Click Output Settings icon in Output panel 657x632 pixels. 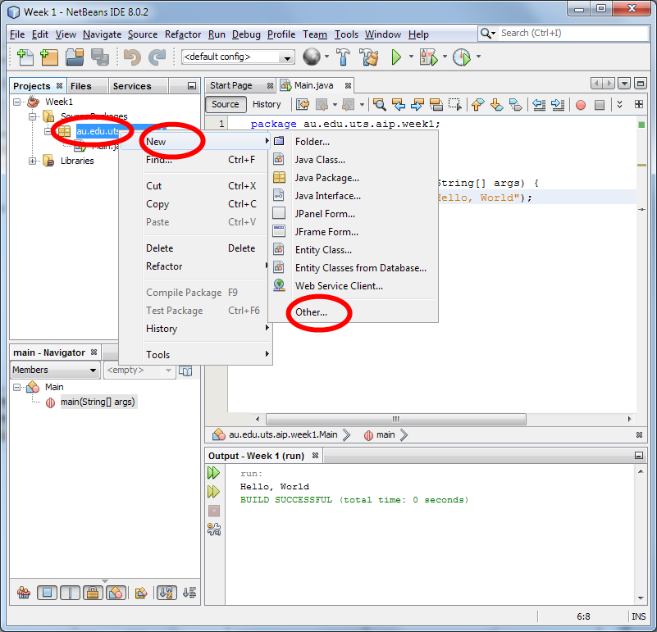click(x=213, y=529)
